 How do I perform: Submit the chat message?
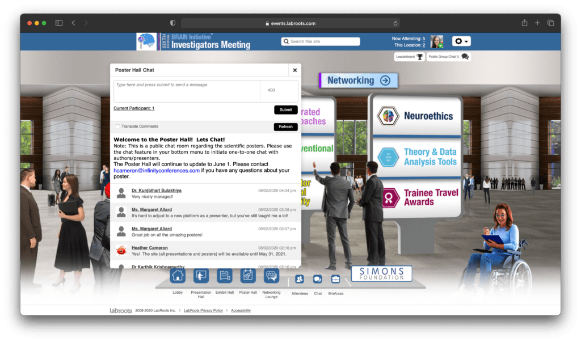(x=286, y=109)
